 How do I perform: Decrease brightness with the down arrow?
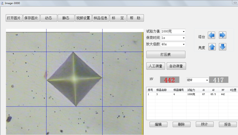point(223,47)
